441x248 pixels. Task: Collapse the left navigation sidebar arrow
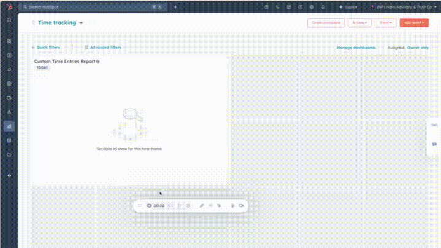[9, 175]
